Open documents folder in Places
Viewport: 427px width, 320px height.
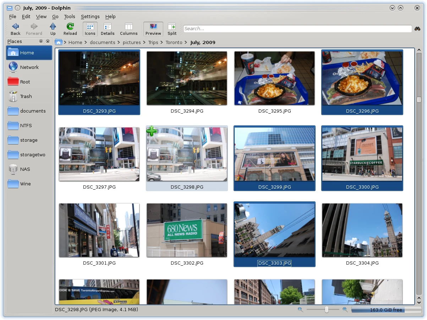pos(29,111)
